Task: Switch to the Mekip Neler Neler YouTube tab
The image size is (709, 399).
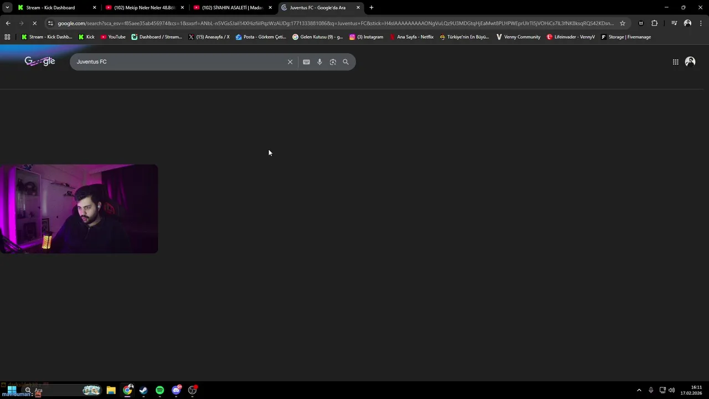Action: point(144,8)
